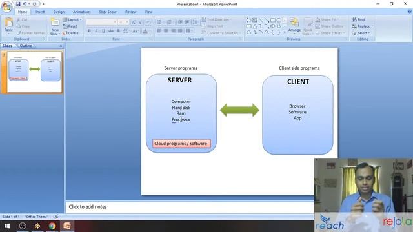Toggle Underline formatting
Image resolution: width=413 pixels, height=232 pixels.
pos(103,31)
